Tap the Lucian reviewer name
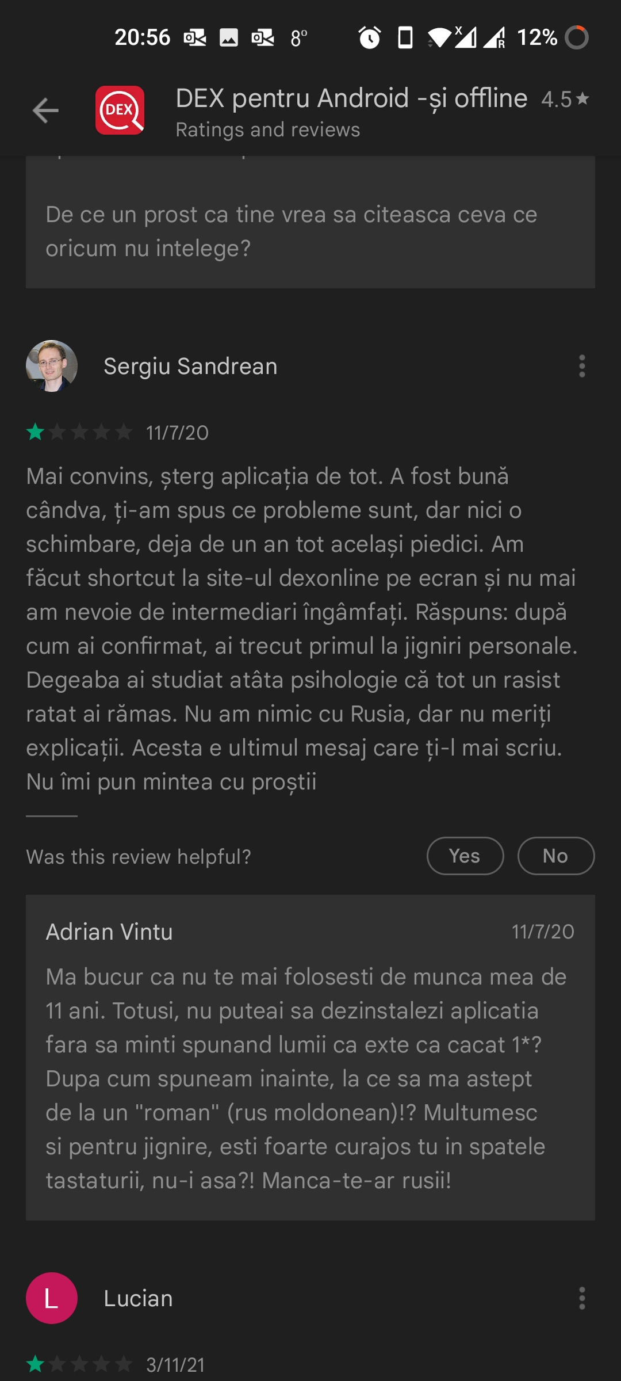This screenshot has width=621, height=1381. pyautogui.click(x=138, y=1299)
